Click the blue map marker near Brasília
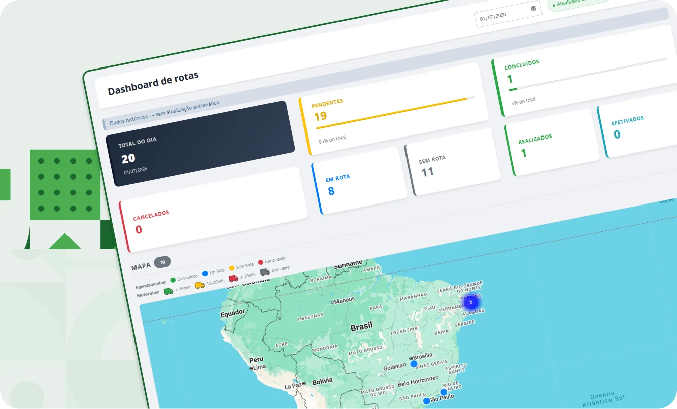Screen dimensions: 677x409 (414, 364)
